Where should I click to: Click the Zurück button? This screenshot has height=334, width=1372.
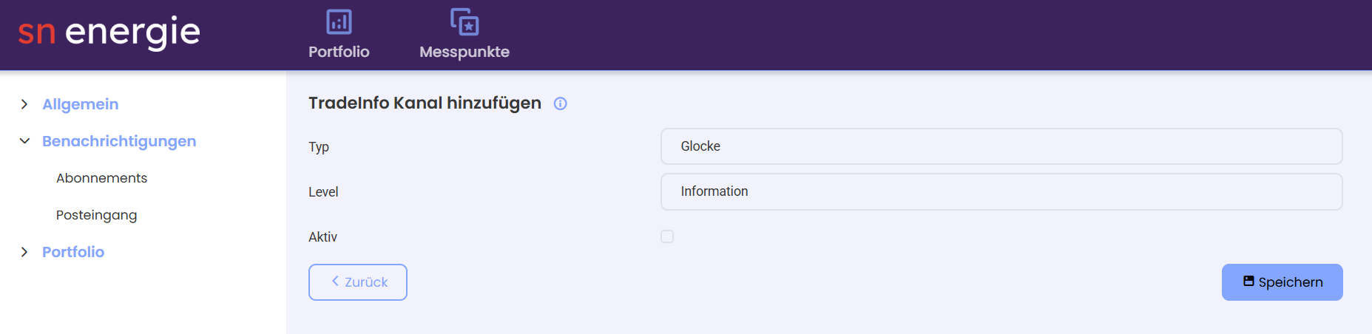point(358,282)
